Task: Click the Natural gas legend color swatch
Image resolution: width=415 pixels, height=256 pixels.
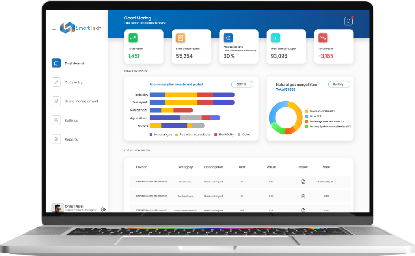Action: coord(151,134)
